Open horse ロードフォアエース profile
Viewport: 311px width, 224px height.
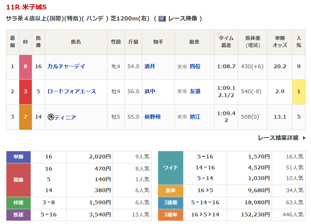72,91
